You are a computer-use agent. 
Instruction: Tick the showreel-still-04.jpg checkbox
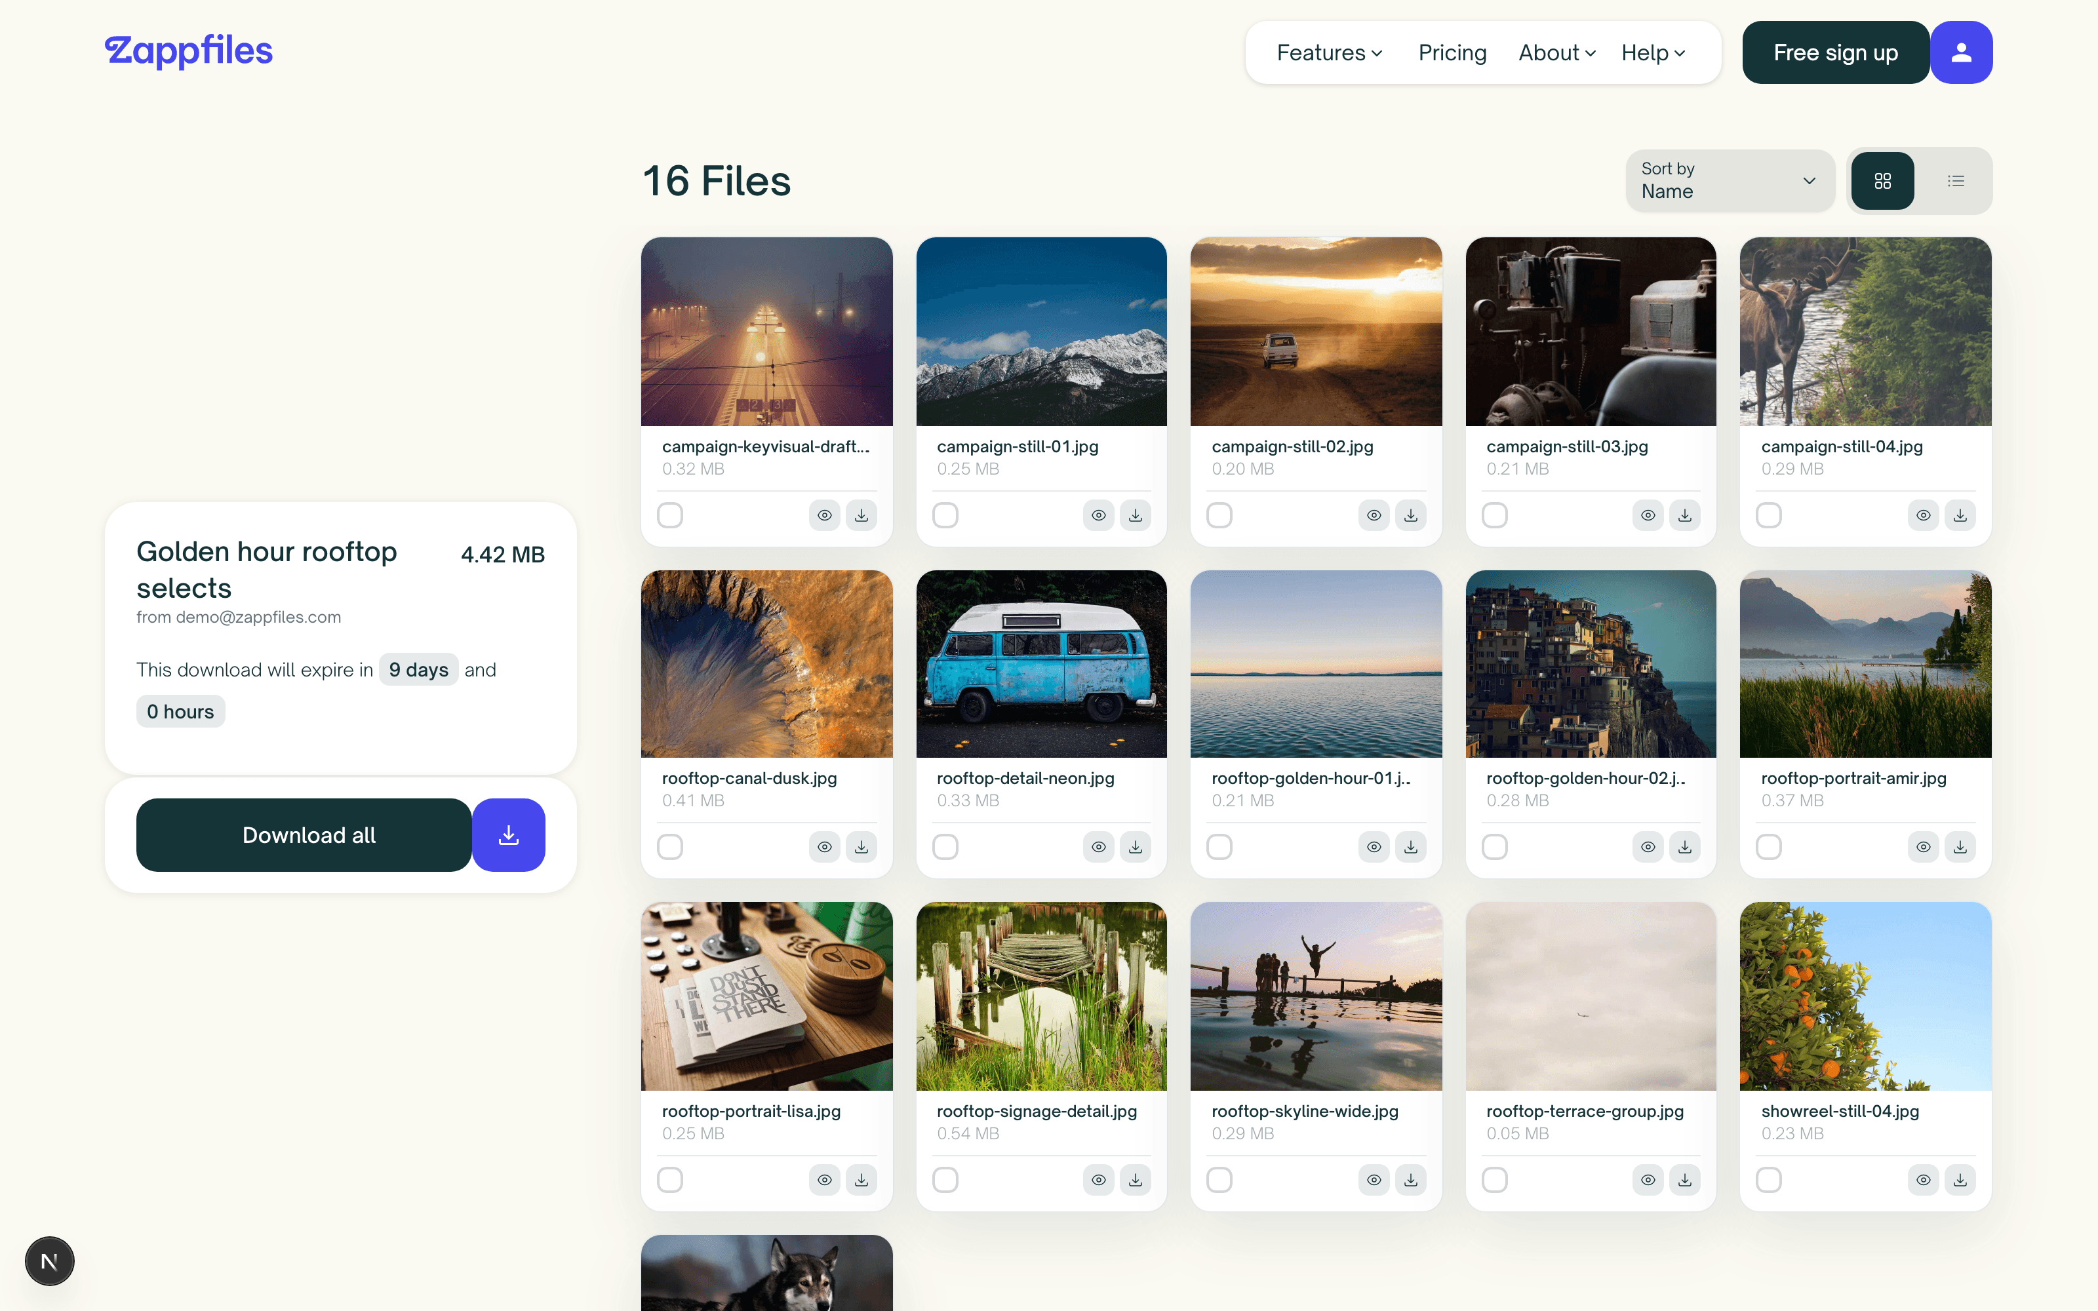[x=1769, y=1180]
